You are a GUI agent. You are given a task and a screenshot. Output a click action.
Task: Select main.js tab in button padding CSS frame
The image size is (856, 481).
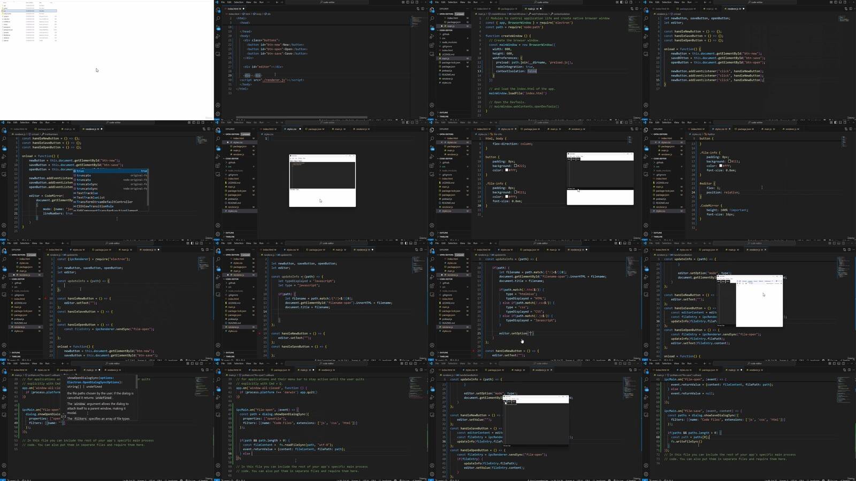[x=555, y=129]
